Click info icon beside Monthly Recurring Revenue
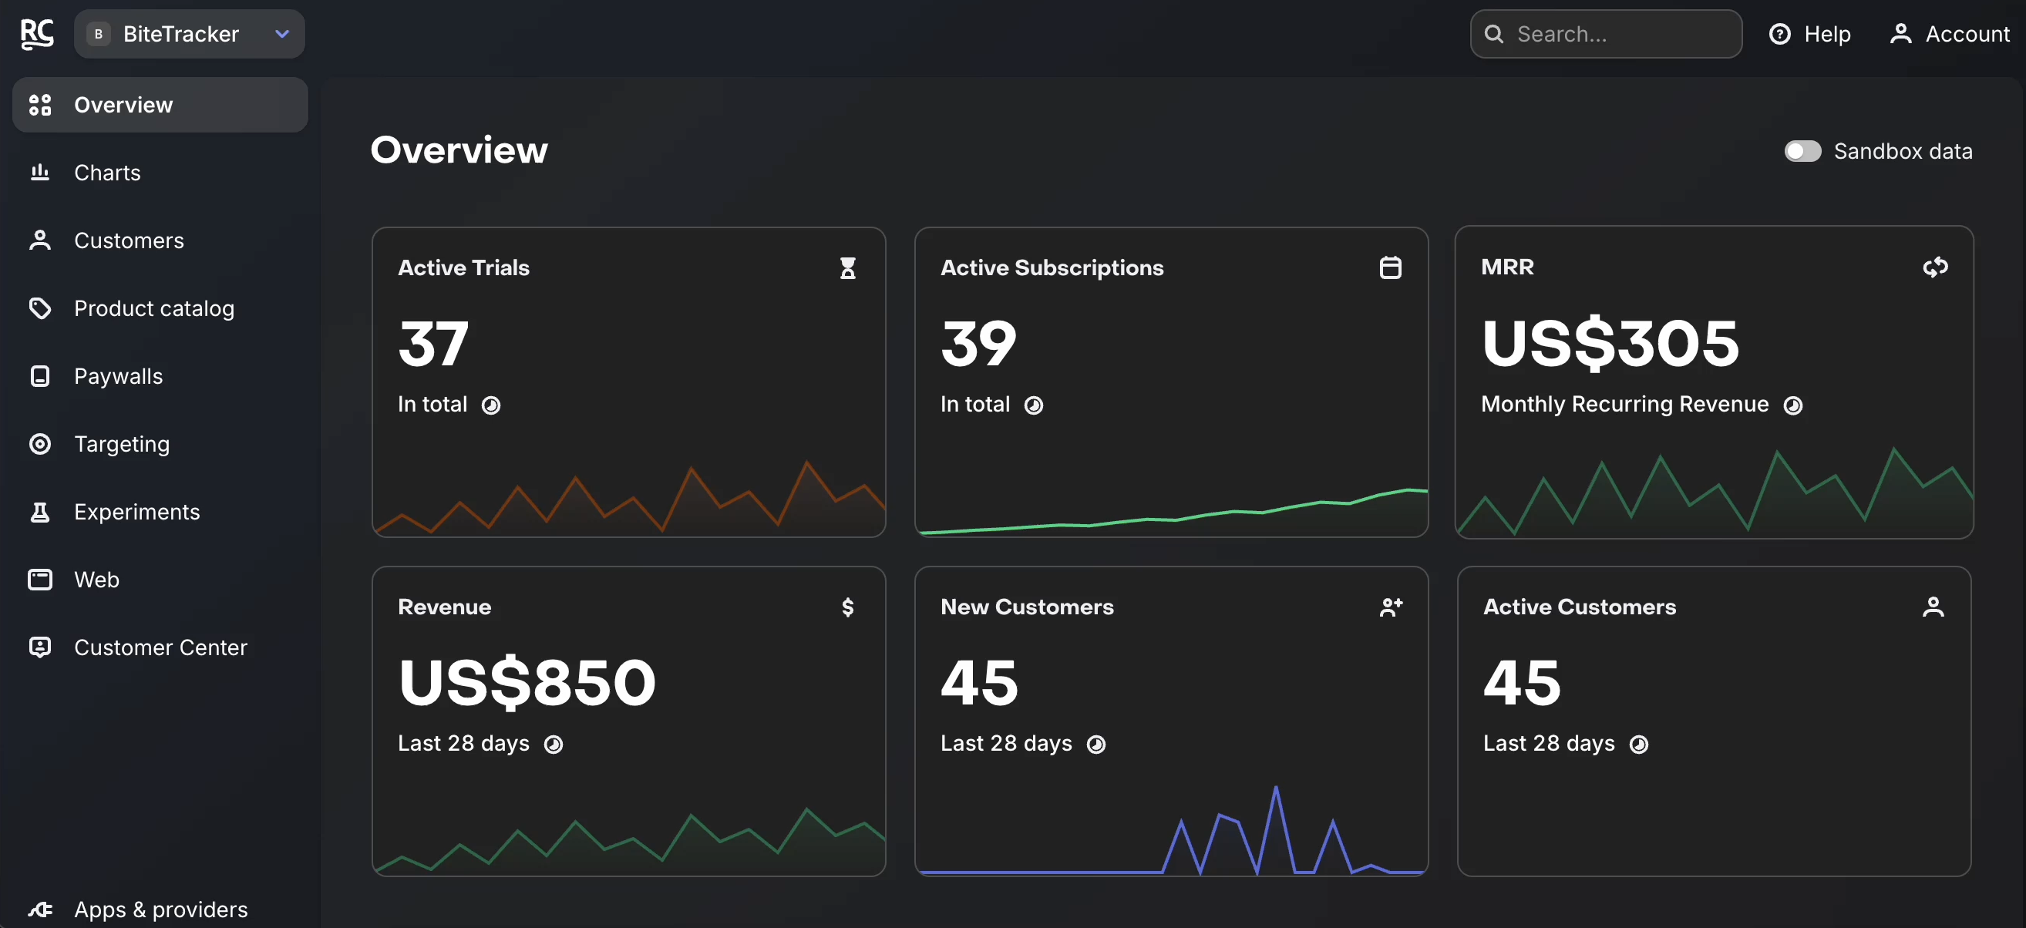The width and height of the screenshot is (2026, 928). coord(1792,405)
